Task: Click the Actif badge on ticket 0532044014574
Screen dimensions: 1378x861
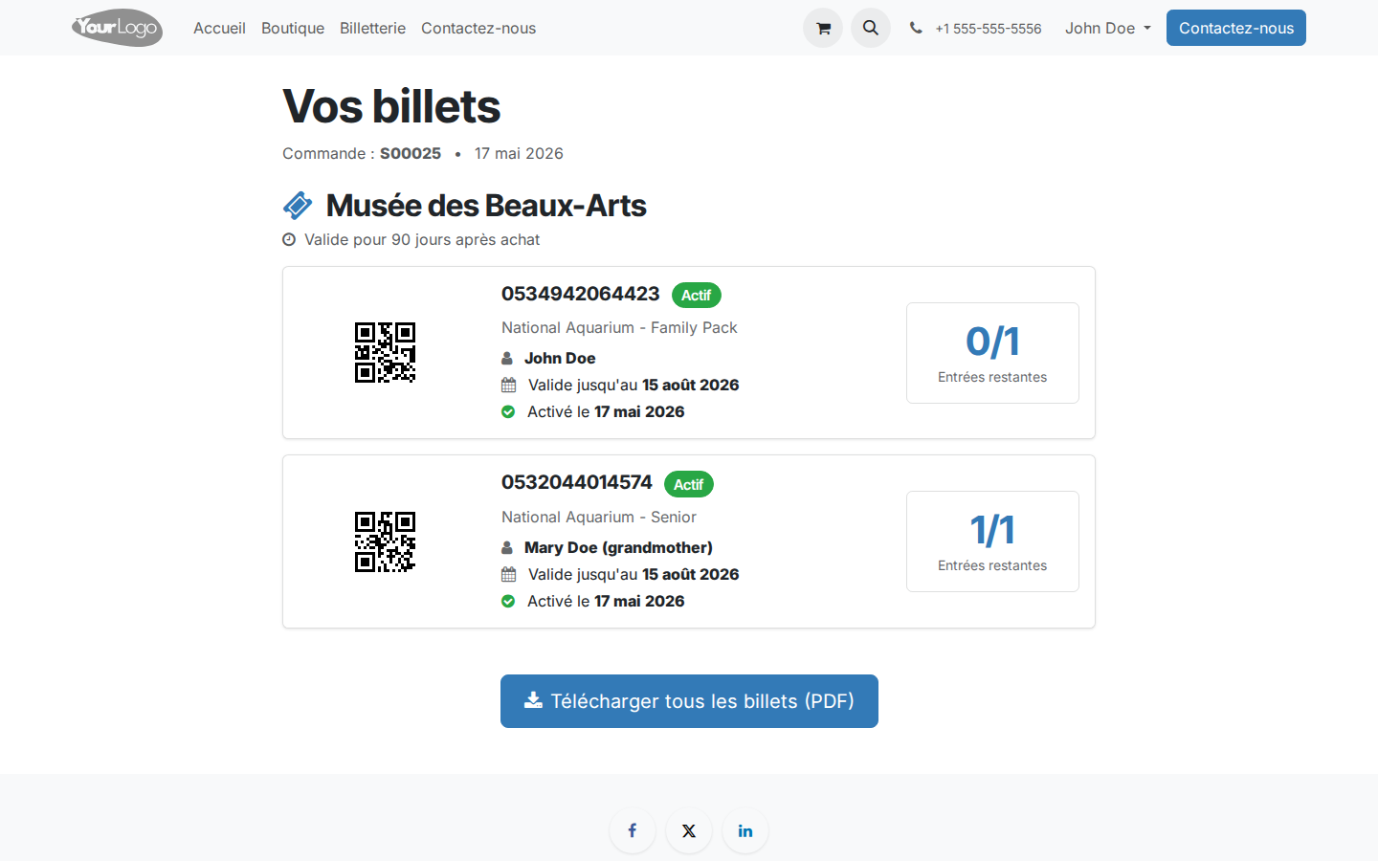Action: click(x=689, y=485)
